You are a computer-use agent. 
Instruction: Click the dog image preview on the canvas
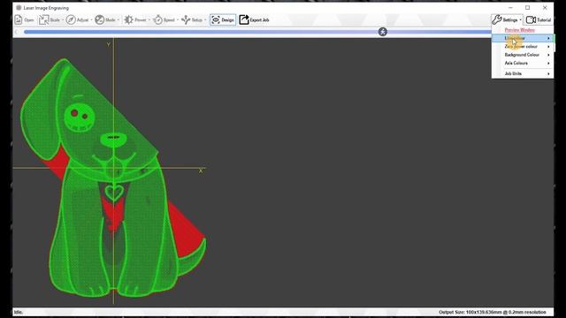pyautogui.click(x=113, y=178)
